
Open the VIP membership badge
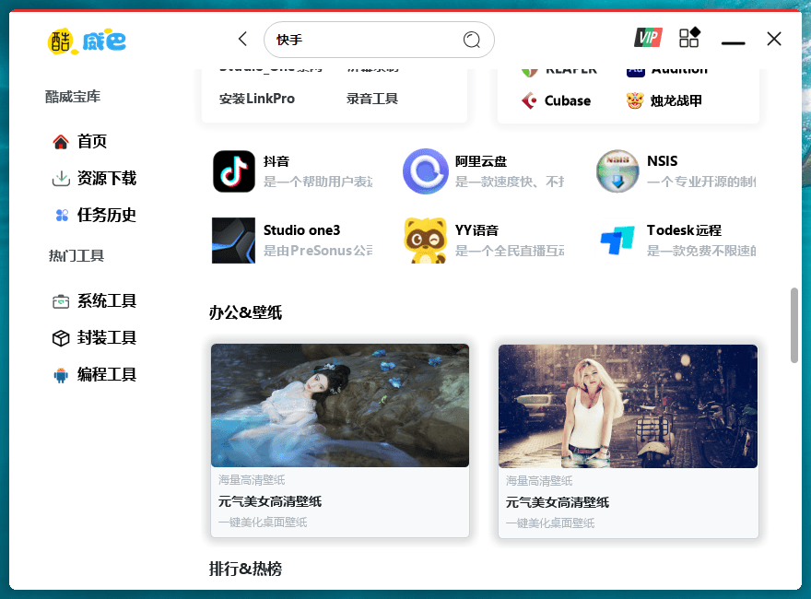[648, 38]
